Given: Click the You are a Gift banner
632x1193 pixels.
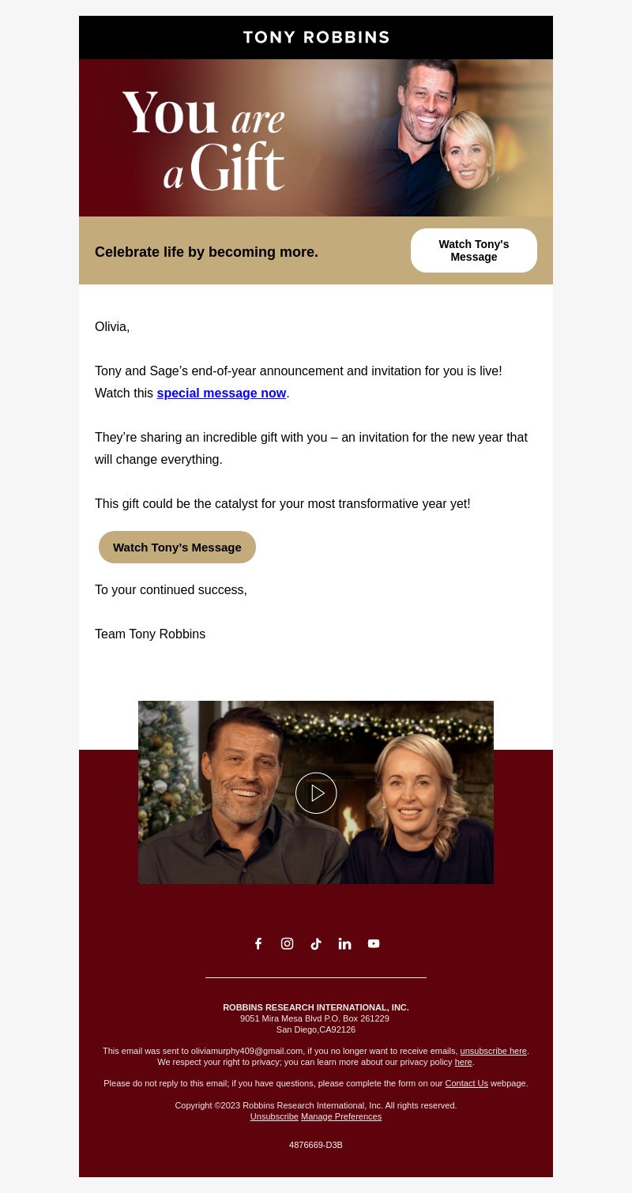Looking at the screenshot, I should point(316,137).
